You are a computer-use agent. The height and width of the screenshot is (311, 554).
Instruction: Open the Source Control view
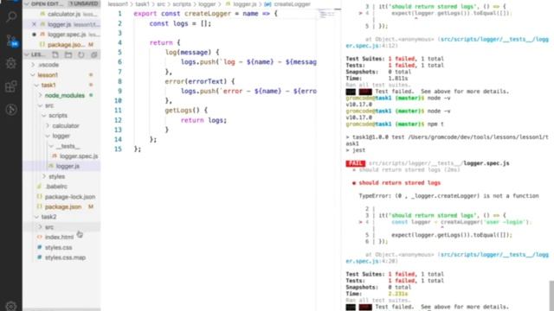point(11,41)
